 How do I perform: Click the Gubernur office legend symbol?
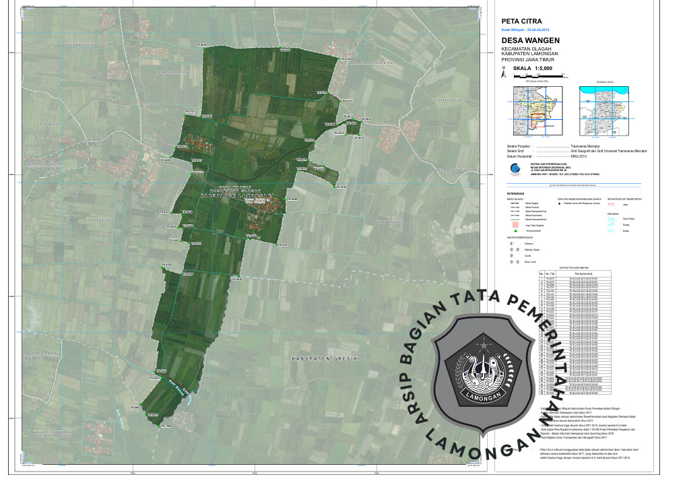coord(512,245)
